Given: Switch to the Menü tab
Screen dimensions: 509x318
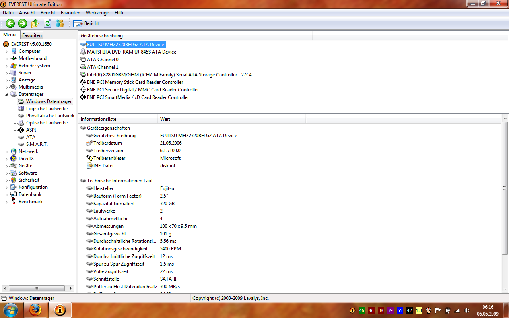Looking at the screenshot, I should [10, 35].
